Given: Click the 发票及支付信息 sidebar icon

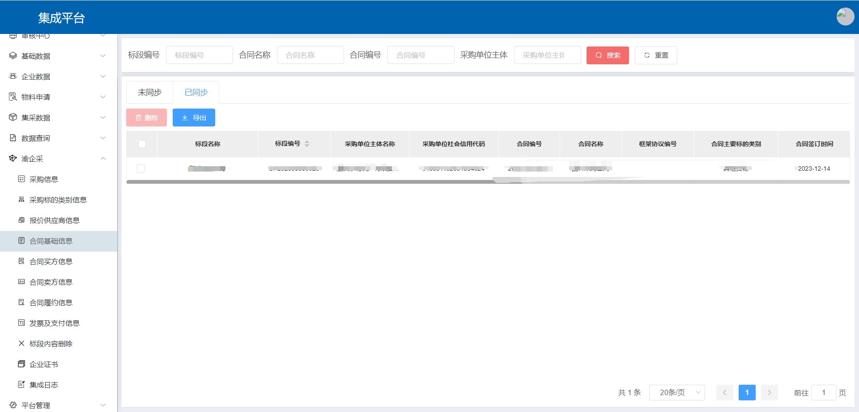Looking at the screenshot, I should (x=21, y=323).
